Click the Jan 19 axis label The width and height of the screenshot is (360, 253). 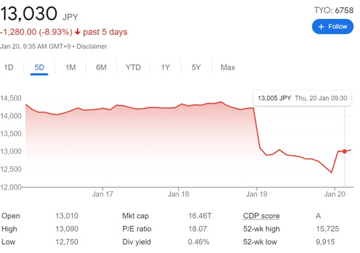(256, 194)
